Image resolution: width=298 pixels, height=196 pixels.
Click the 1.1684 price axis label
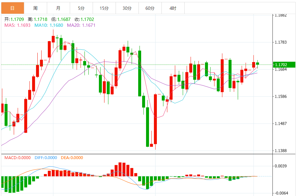coord(281,70)
